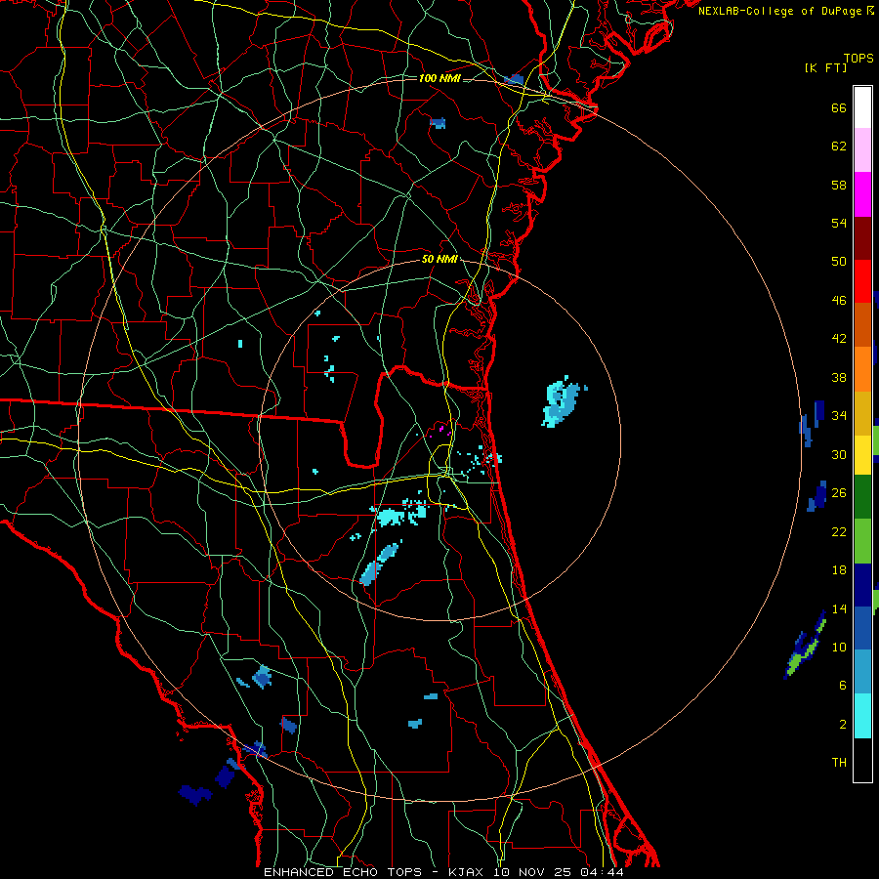Click the navy echo blob in the Gulf
The image size is (879, 879).
(194, 794)
